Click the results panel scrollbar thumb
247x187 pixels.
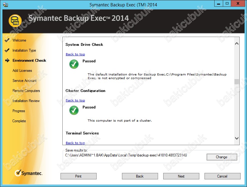tap(237, 82)
